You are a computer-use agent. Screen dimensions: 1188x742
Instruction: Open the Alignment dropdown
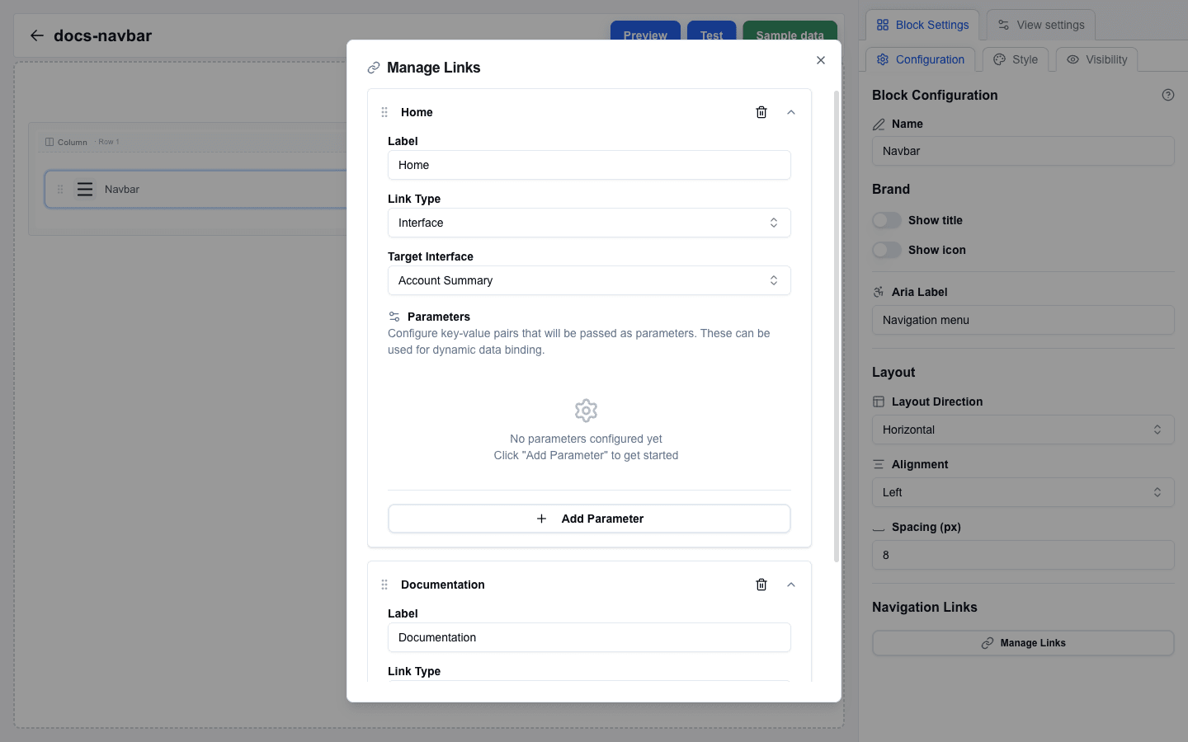(1023, 492)
